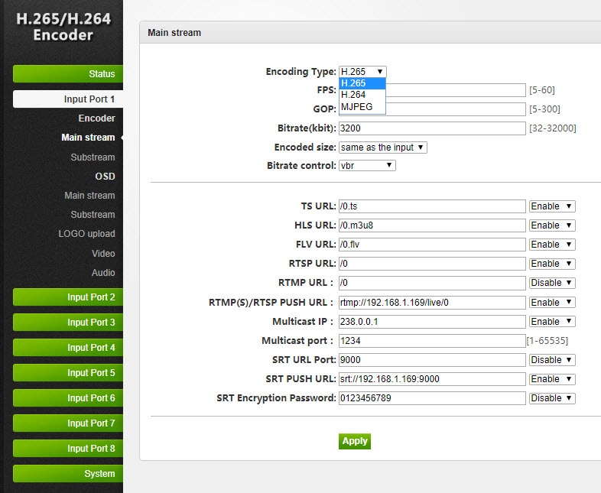Switch to Input Port 2
The image size is (601, 493).
point(68,297)
